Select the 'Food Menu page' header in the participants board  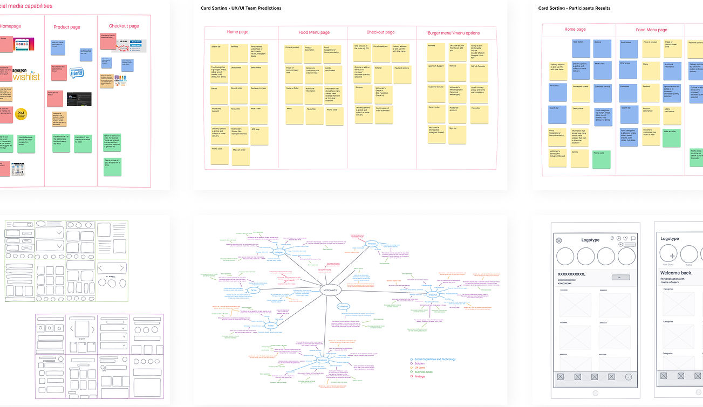pos(651,30)
